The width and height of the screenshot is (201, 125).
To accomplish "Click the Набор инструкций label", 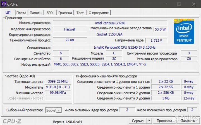I will [x=36, y=65].
